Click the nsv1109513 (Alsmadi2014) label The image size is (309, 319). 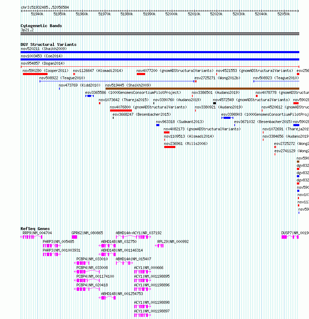point(189,137)
